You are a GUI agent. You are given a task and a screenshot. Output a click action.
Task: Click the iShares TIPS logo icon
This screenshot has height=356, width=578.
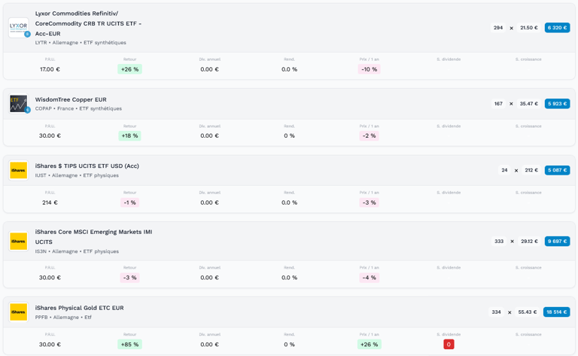point(19,170)
